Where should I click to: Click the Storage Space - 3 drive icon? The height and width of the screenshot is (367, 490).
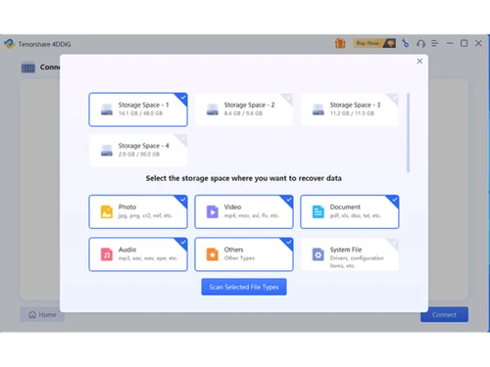pyautogui.click(x=318, y=110)
